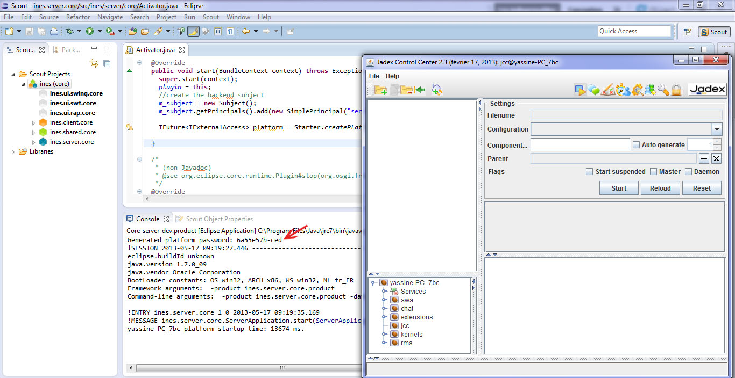
Task: Click the Eclipse New wizard icon
Action: [9, 32]
